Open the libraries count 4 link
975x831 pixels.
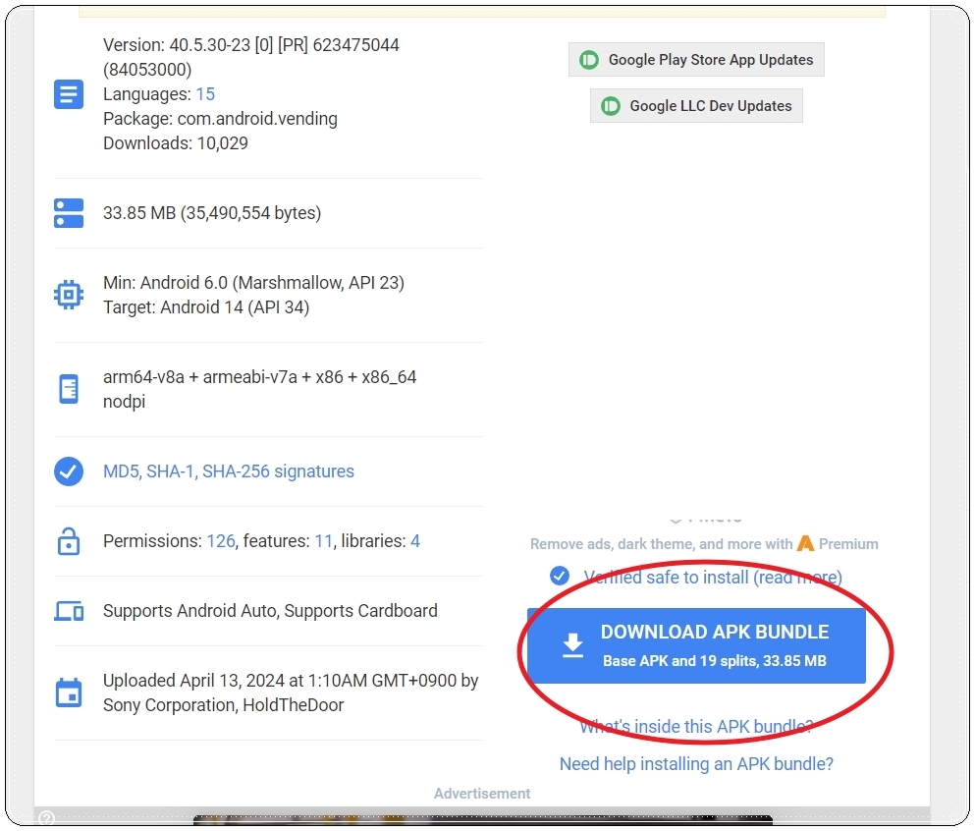pos(414,541)
